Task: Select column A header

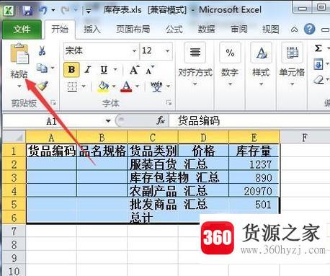Action: [51, 138]
